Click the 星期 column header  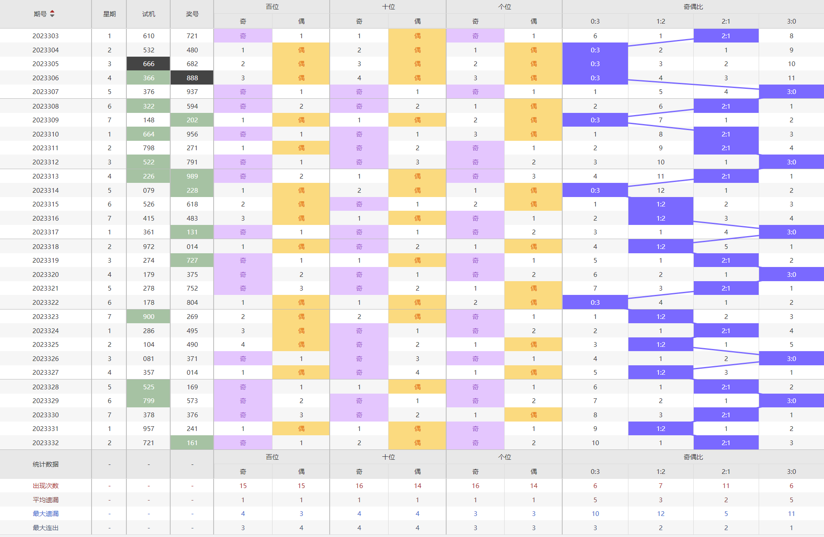click(109, 14)
